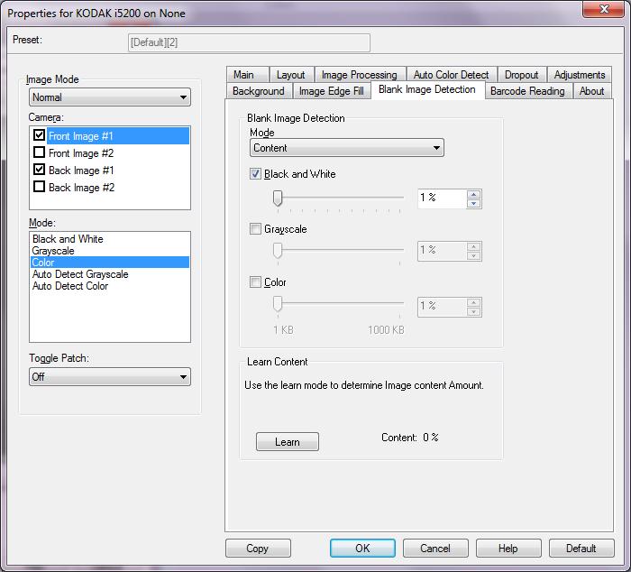
Task: Open the Image Processing tab
Action: tap(360, 75)
